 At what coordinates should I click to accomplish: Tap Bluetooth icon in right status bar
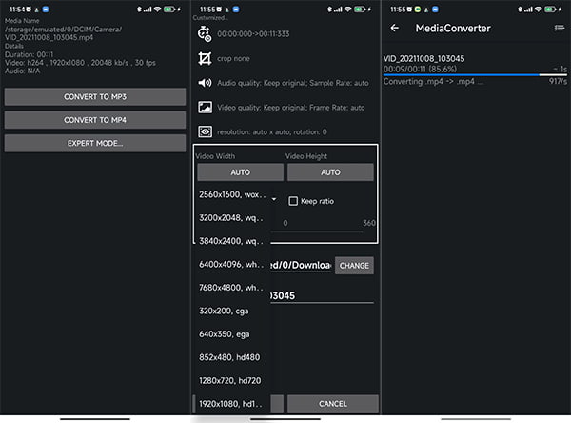coord(520,10)
